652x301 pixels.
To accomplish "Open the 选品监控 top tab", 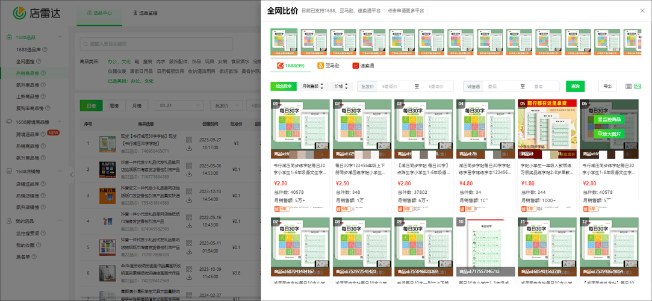I will [145, 13].
